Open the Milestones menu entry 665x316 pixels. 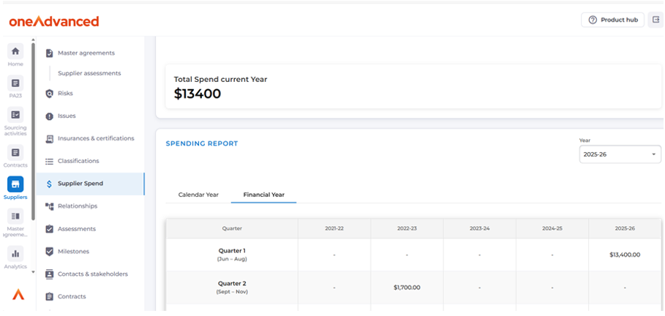73,252
